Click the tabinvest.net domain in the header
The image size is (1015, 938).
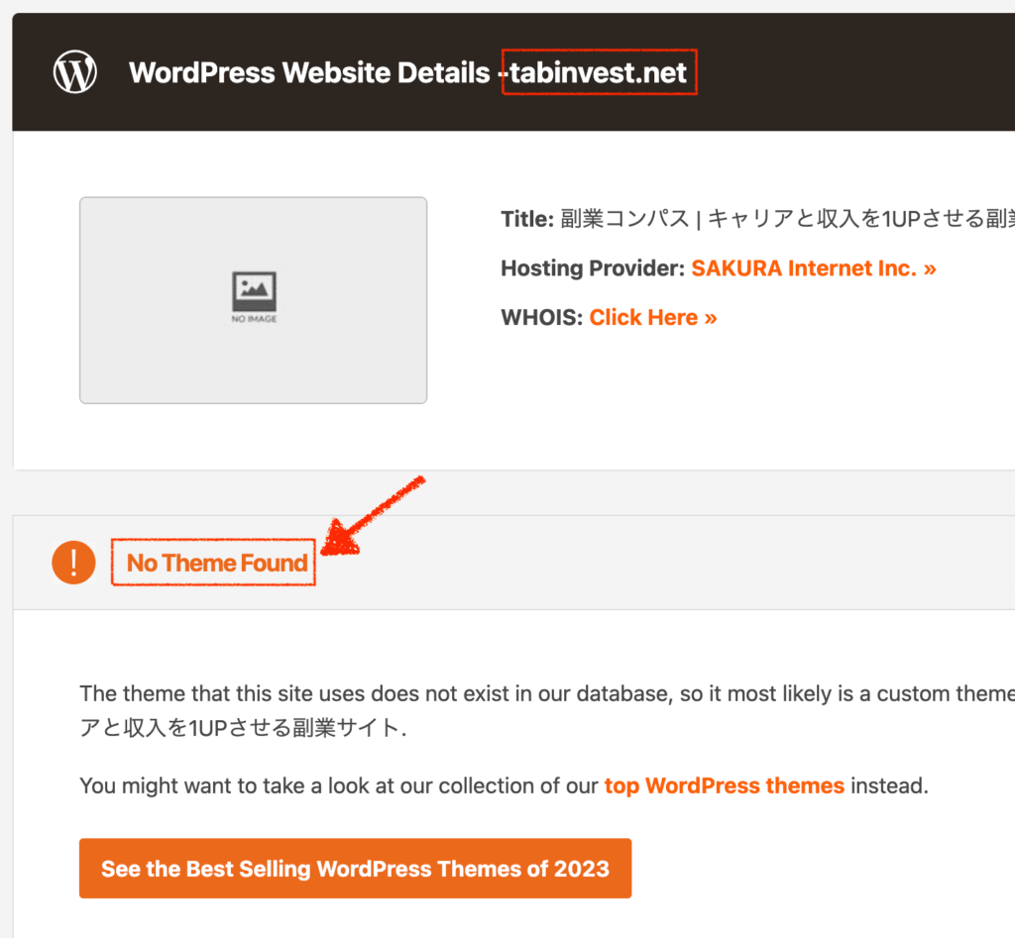pyautogui.click(x=598, y=72)
